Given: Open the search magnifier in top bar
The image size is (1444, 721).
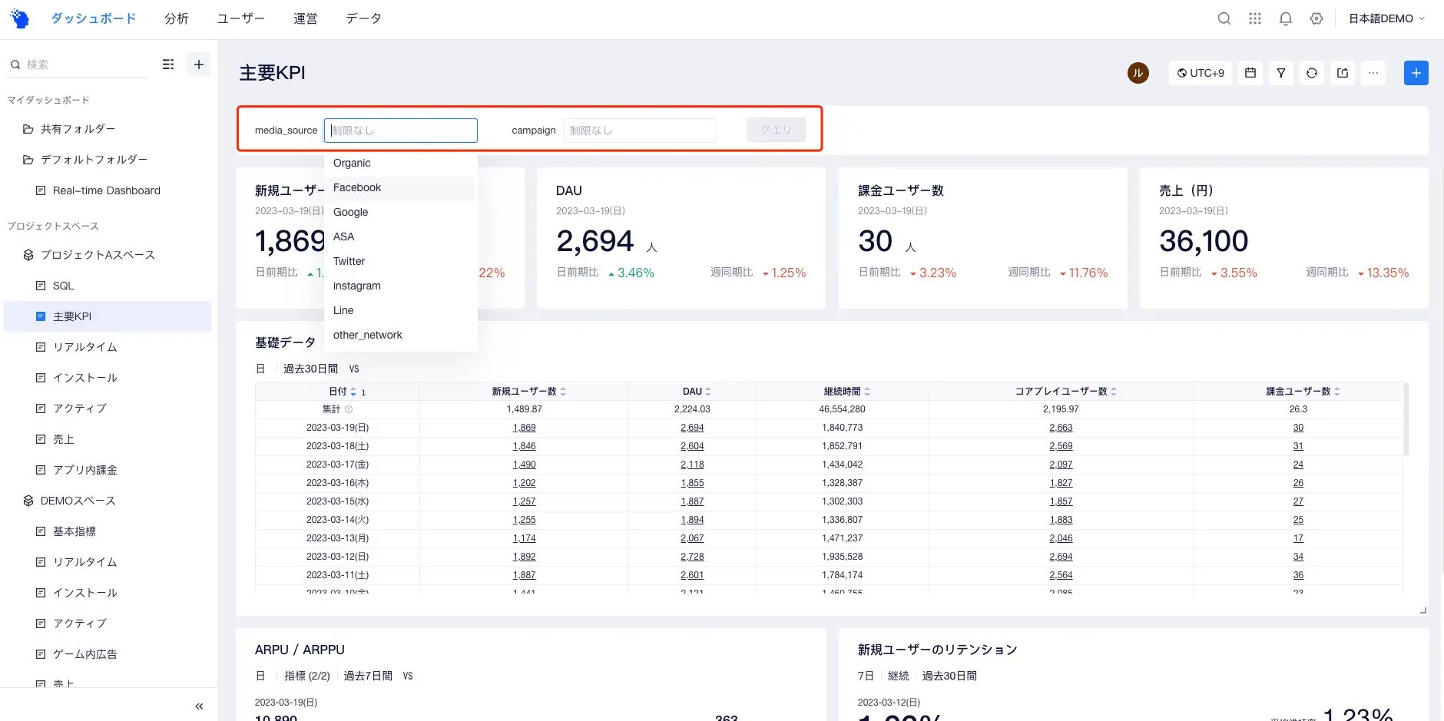Looking at the screenshot, I should (x=1224, y=18).
